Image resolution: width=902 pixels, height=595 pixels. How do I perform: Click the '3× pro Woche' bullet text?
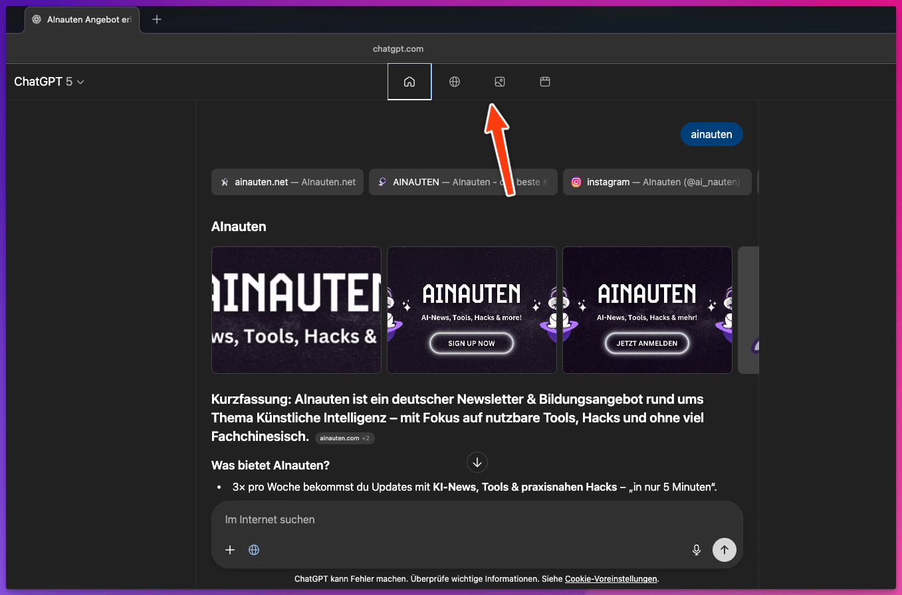475,487
